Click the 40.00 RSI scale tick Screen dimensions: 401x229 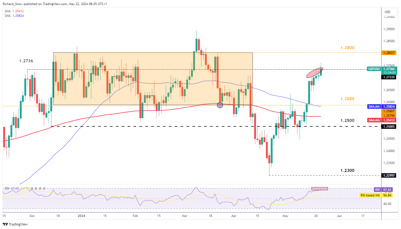pos(387,204)
